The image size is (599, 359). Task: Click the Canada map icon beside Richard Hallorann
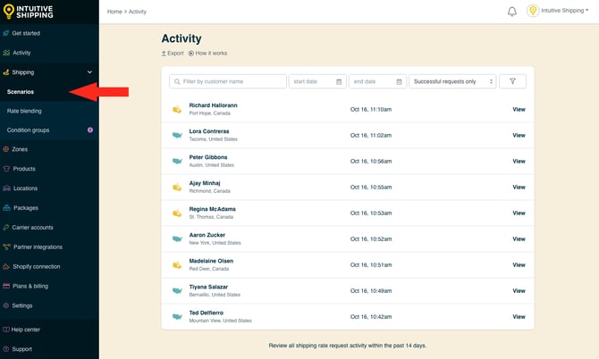[x=177, y=110]
